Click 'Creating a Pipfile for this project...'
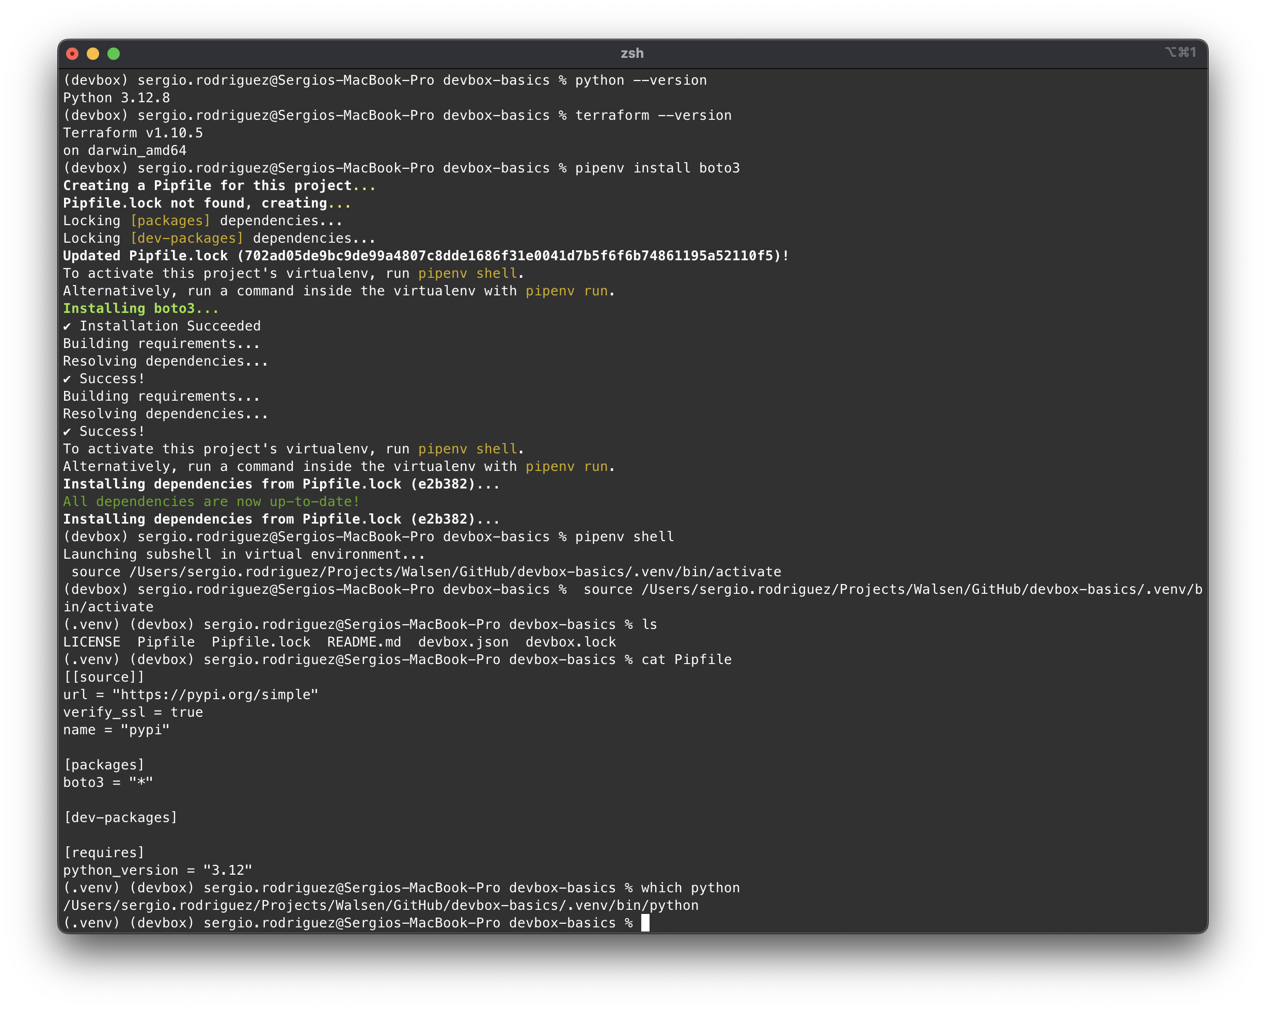1266x1010 pixels. (219, 186)
